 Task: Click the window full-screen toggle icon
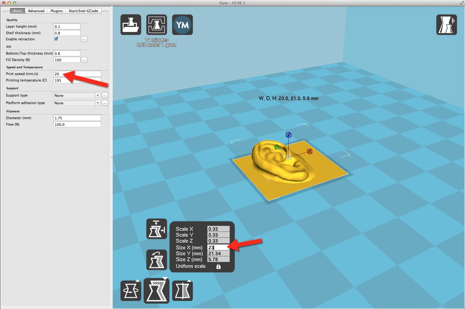(462, 3)
